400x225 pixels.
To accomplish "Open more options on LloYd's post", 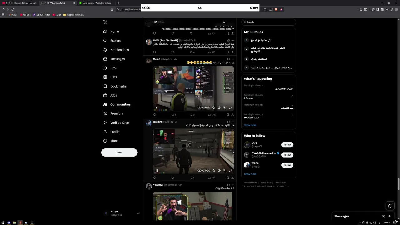I will pyautogui.click(x=232, y=41).
